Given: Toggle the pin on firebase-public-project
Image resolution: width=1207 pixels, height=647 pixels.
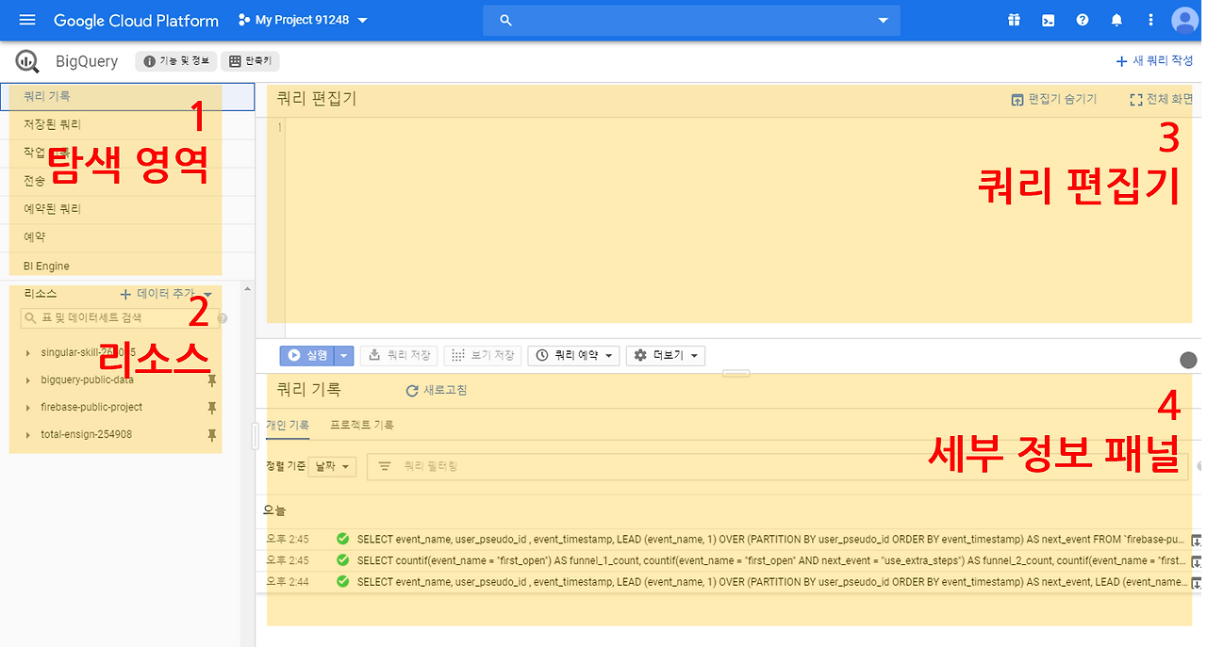Looking at the screenshot, I should tap(212, 407).
